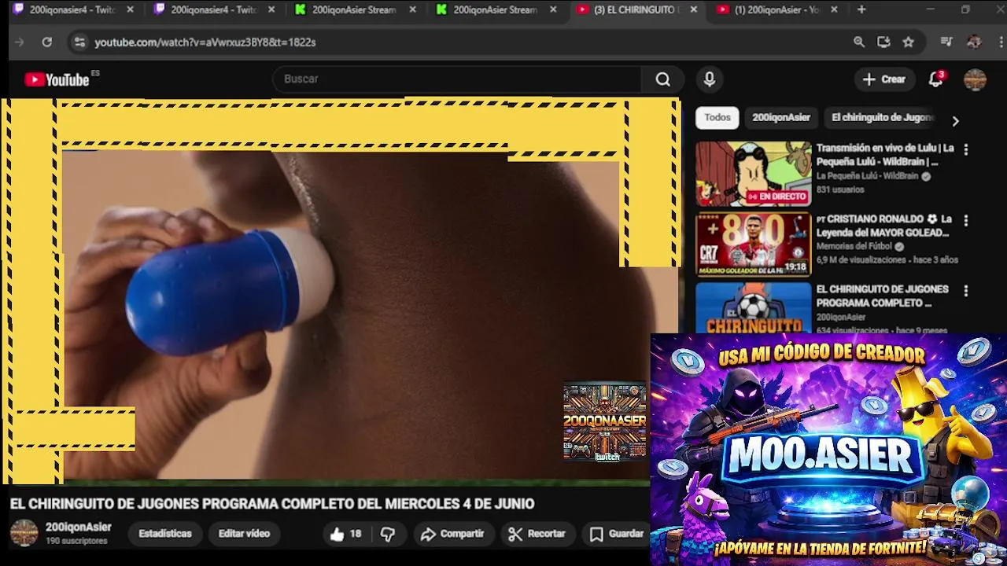Reload the current YouTube page
Image resolution: width=1007 pixels, height=566 pixels.
46,42
